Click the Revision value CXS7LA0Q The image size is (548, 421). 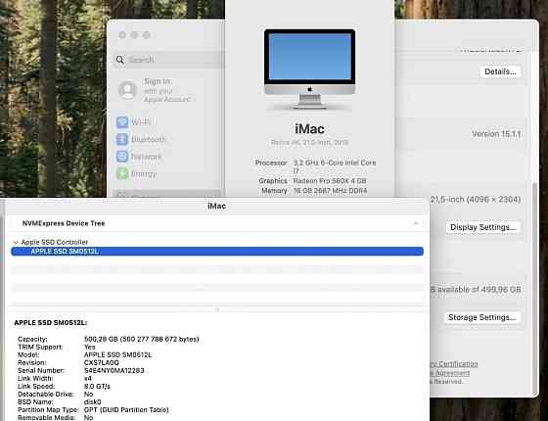click(102, 362)
